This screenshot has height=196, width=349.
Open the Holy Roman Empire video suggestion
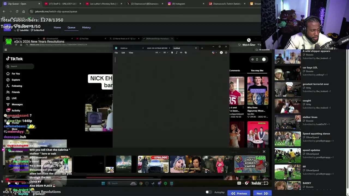(x=250, y=164)
